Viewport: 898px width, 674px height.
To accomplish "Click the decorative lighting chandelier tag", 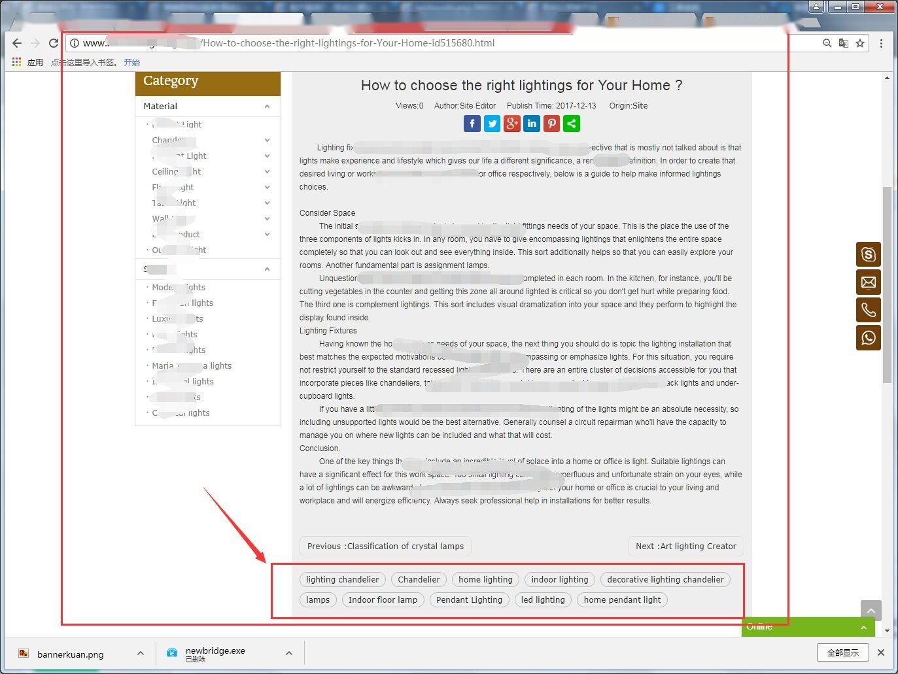I will [665, 580].
